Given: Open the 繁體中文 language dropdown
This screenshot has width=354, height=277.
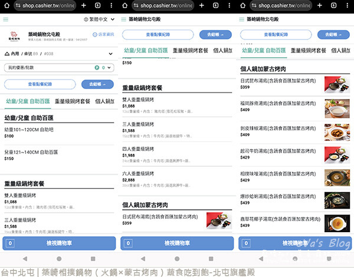Looking at the screenshot, I should (98, 20).
